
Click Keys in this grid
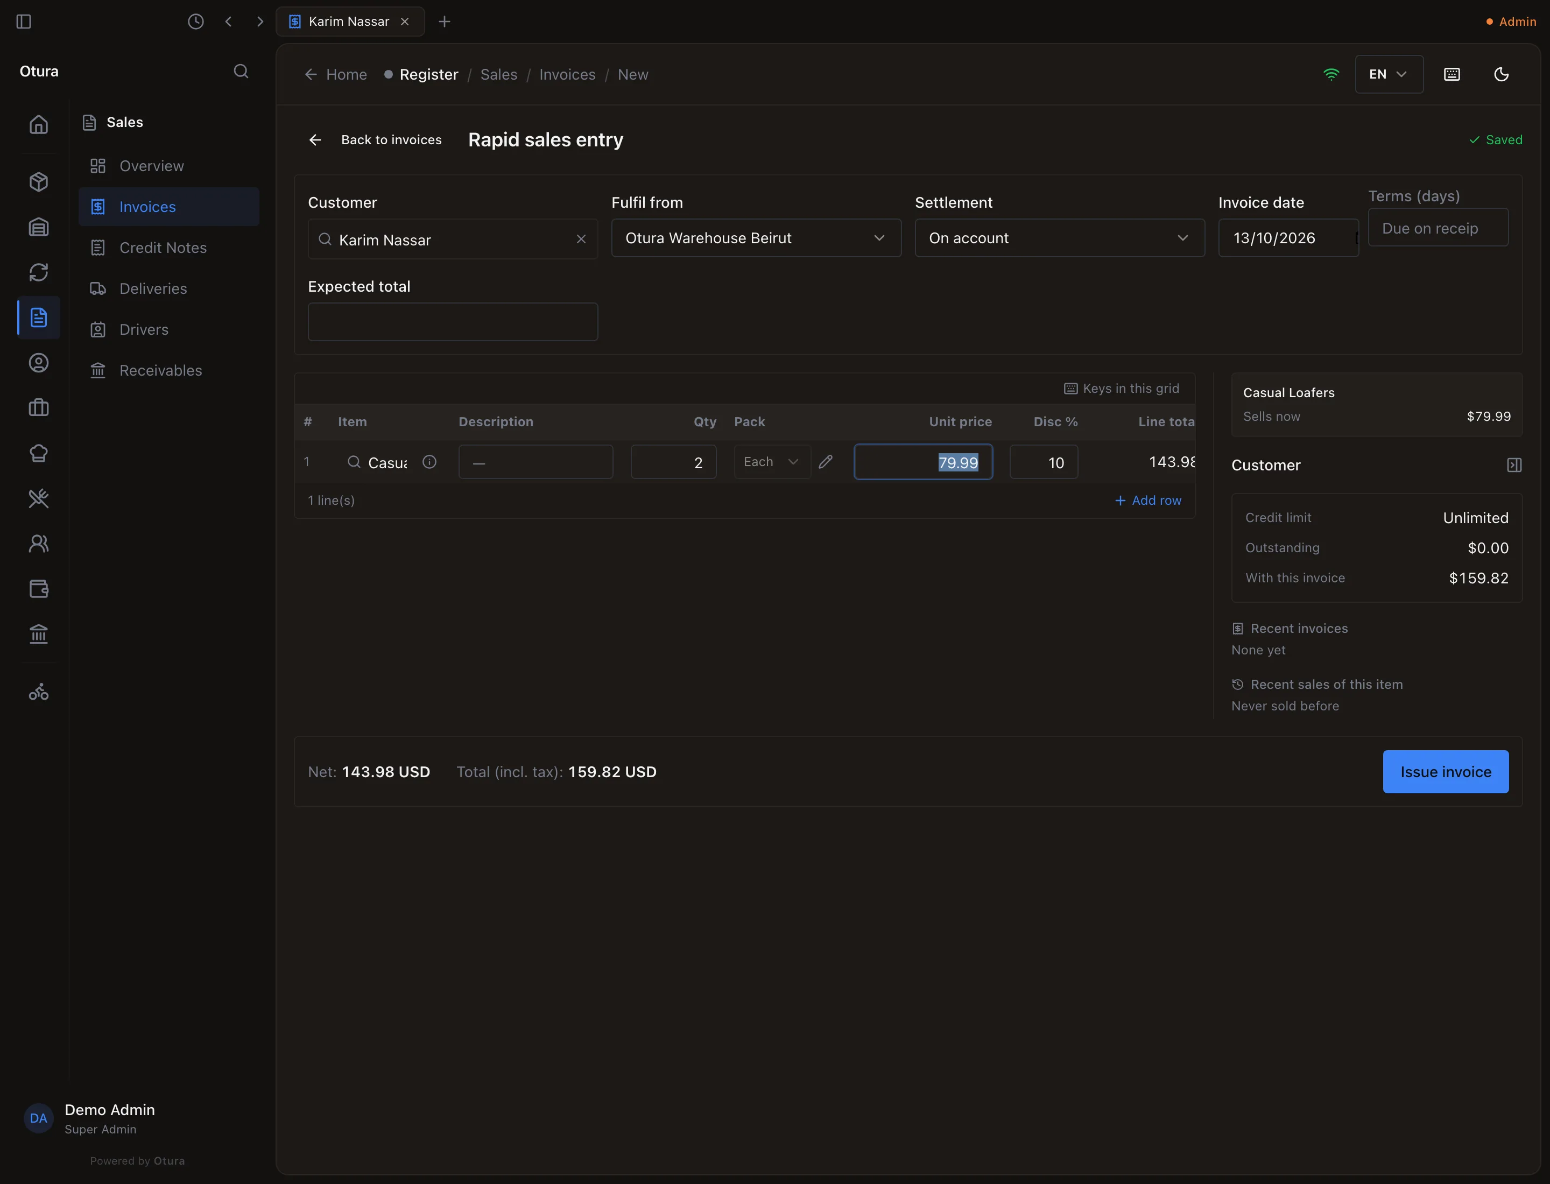click(x=1122, y=389)
